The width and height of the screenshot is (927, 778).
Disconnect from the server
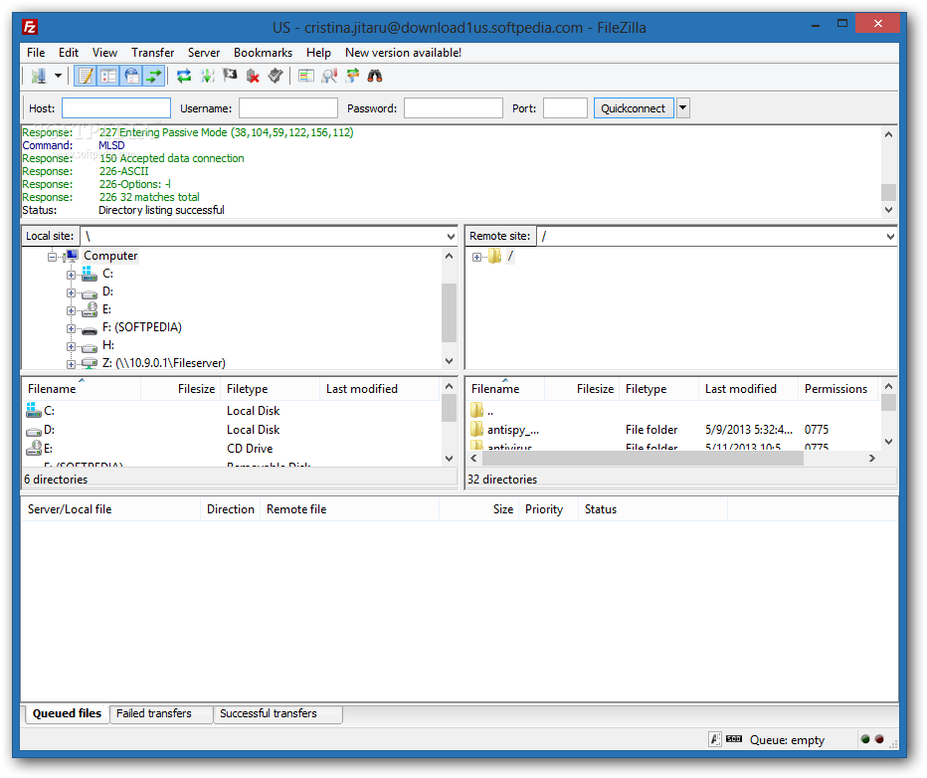pyautogui.click(x=253, y=76)
